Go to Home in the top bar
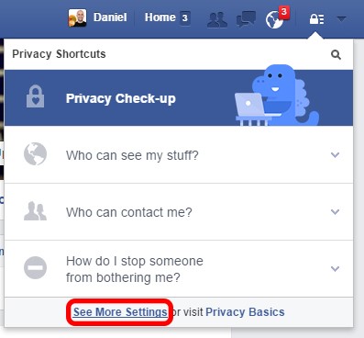Screen dimensions: 364x338 (x=160, y=17)
